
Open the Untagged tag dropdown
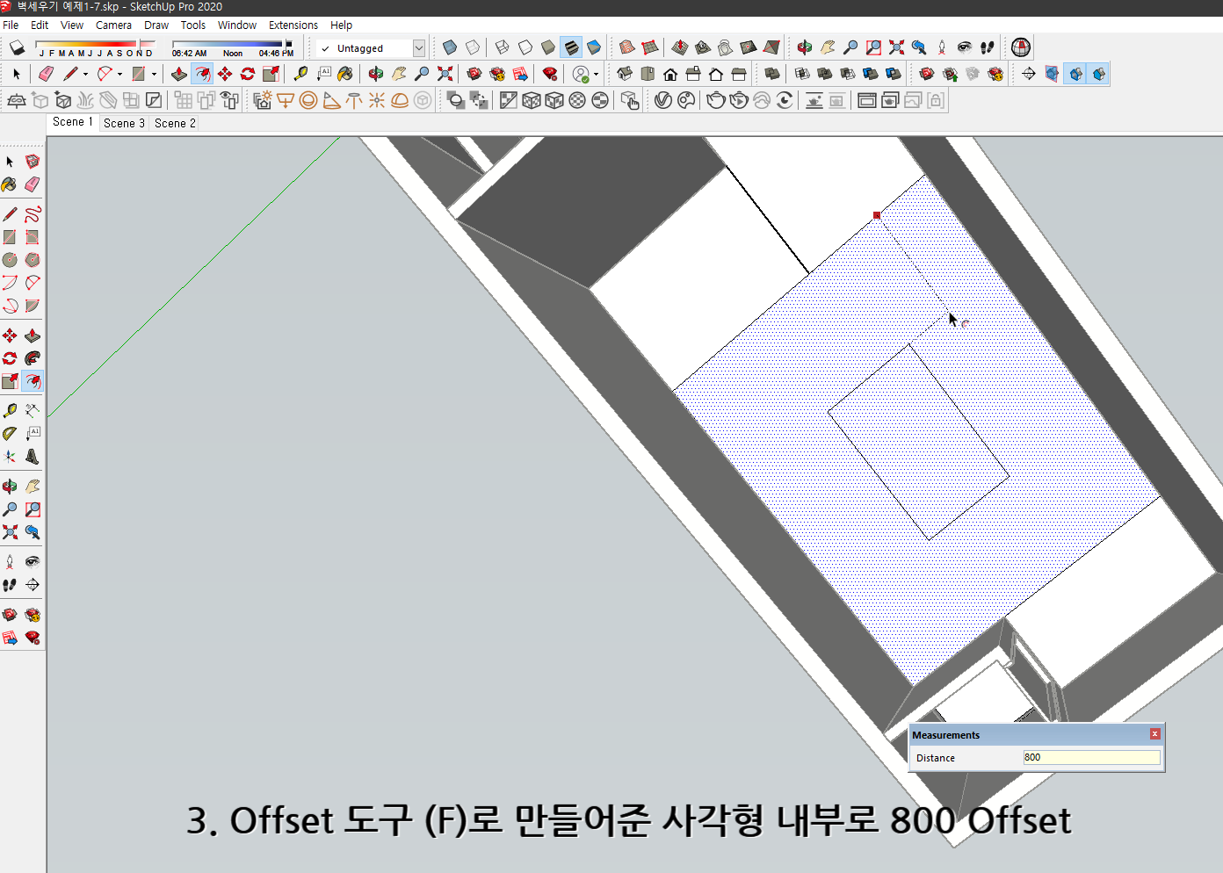[419, 48]
